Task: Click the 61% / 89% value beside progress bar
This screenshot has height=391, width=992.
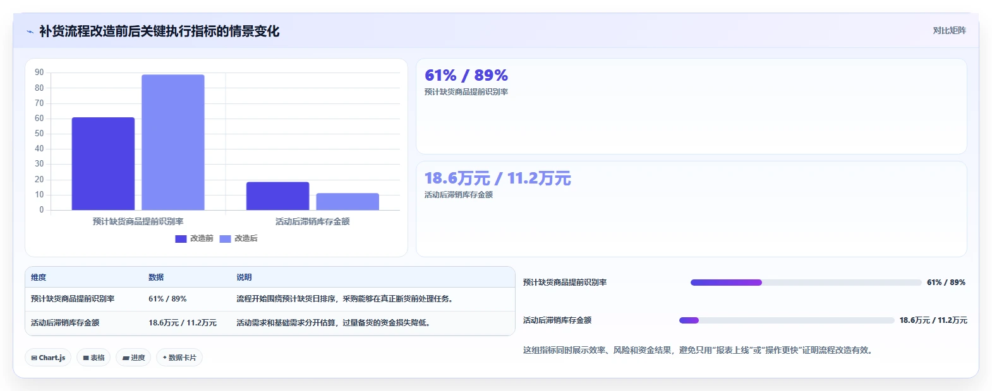Action: pyautogui.click(x=946, y=283)
